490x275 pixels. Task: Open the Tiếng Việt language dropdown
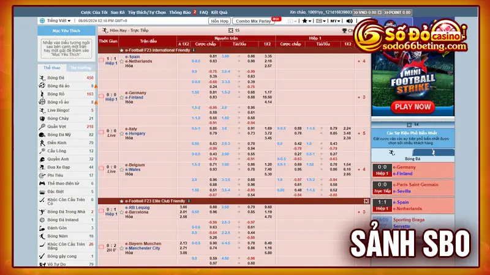click(x=58, y=21)
